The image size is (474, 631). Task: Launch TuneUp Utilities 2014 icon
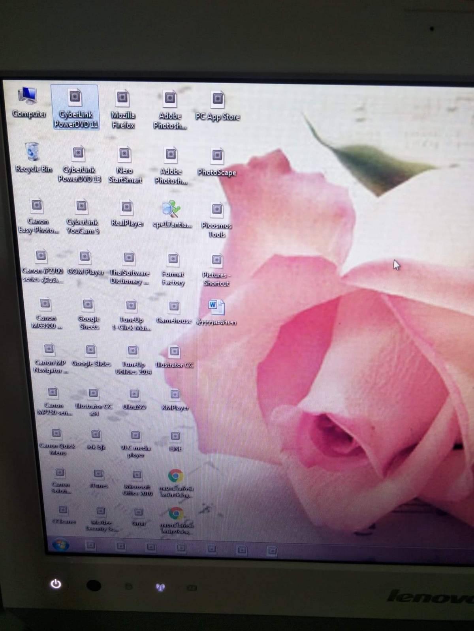pyautogui.click(x=133, y=360)
